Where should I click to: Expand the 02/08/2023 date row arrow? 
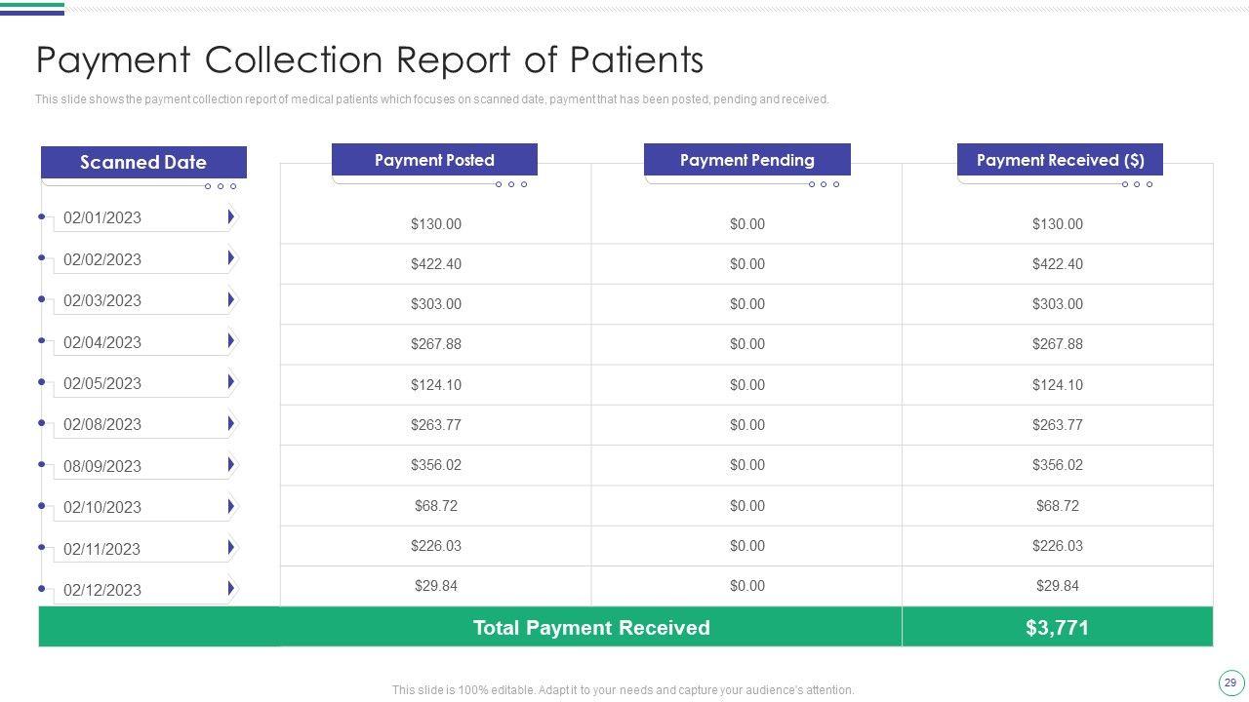tap(231, 423)
